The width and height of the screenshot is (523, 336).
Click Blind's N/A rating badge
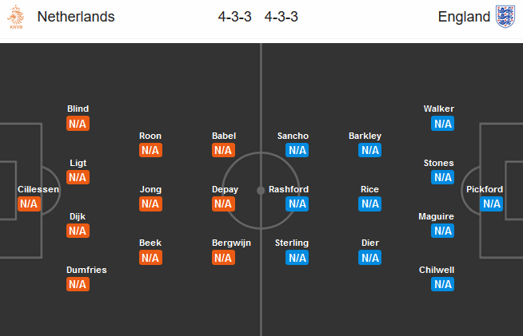pos(78,124)
